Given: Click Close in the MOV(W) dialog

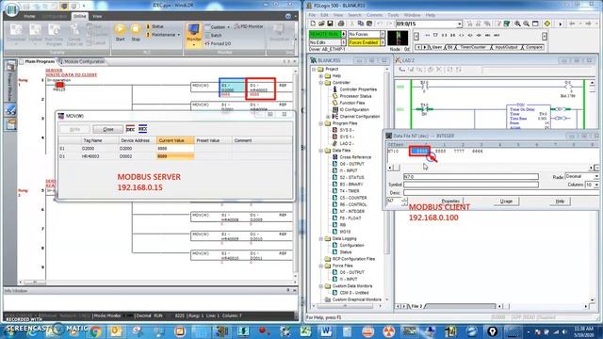Looking at the screenshot, I should (x=107, y=129).
